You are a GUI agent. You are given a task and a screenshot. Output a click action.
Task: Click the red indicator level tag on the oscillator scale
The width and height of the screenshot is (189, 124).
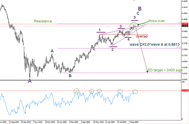tap(185, 90)
